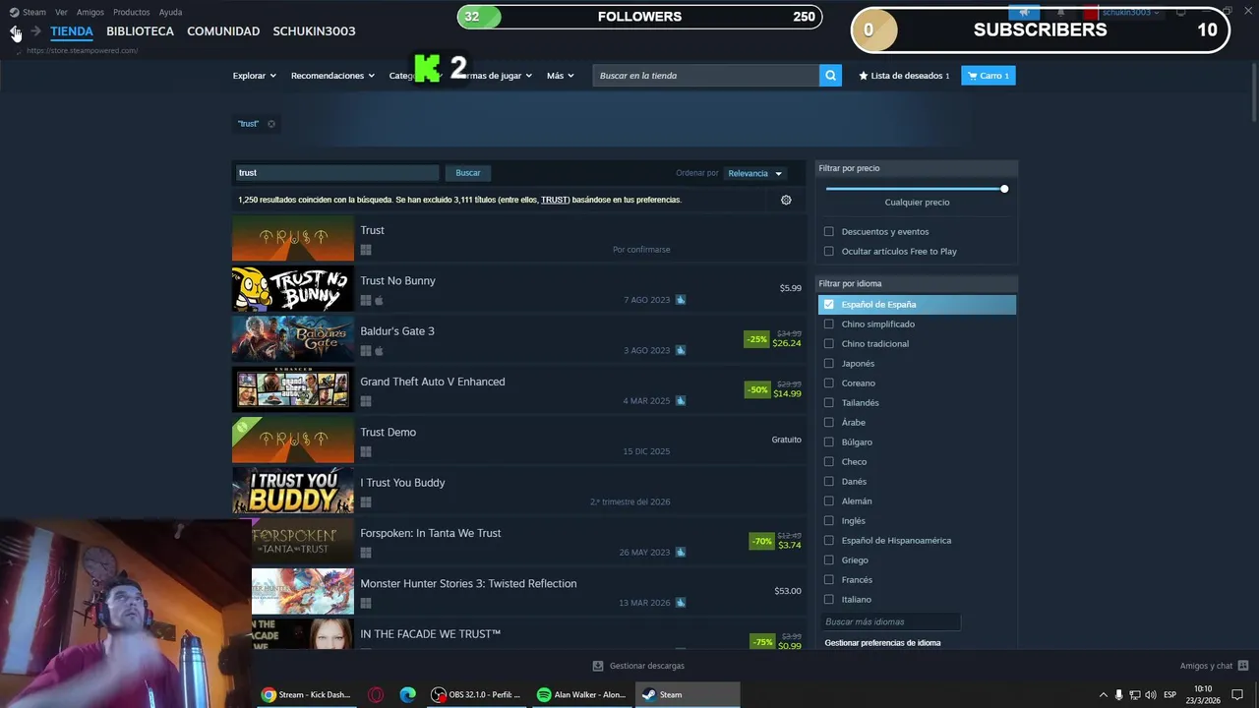Go back with the navigation back arrow
Screen dimensions: 1259x708
pos(15,31)
